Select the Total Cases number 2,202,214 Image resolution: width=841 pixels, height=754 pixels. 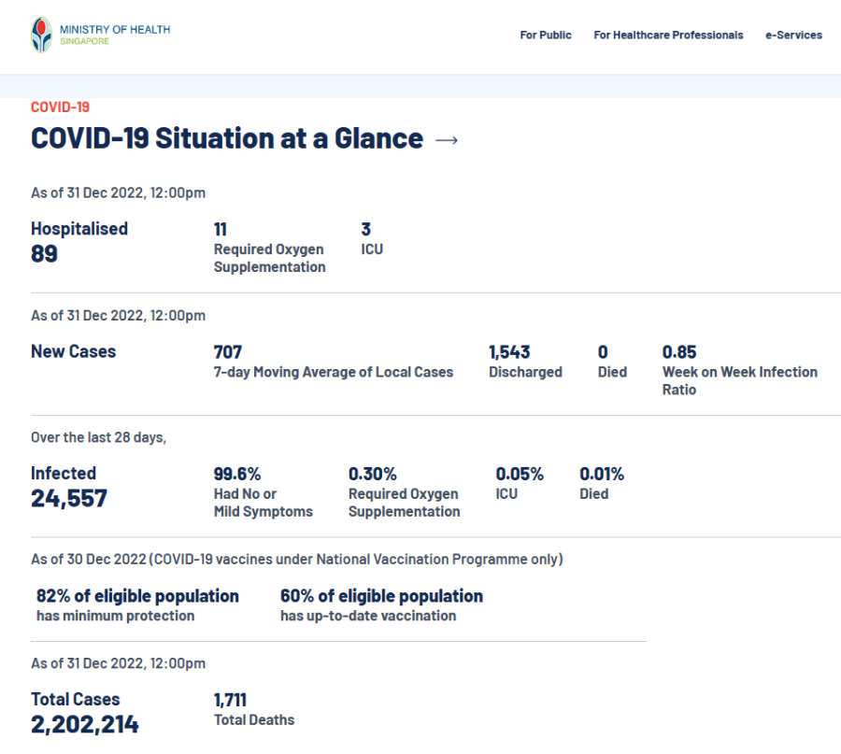(85, 724)
